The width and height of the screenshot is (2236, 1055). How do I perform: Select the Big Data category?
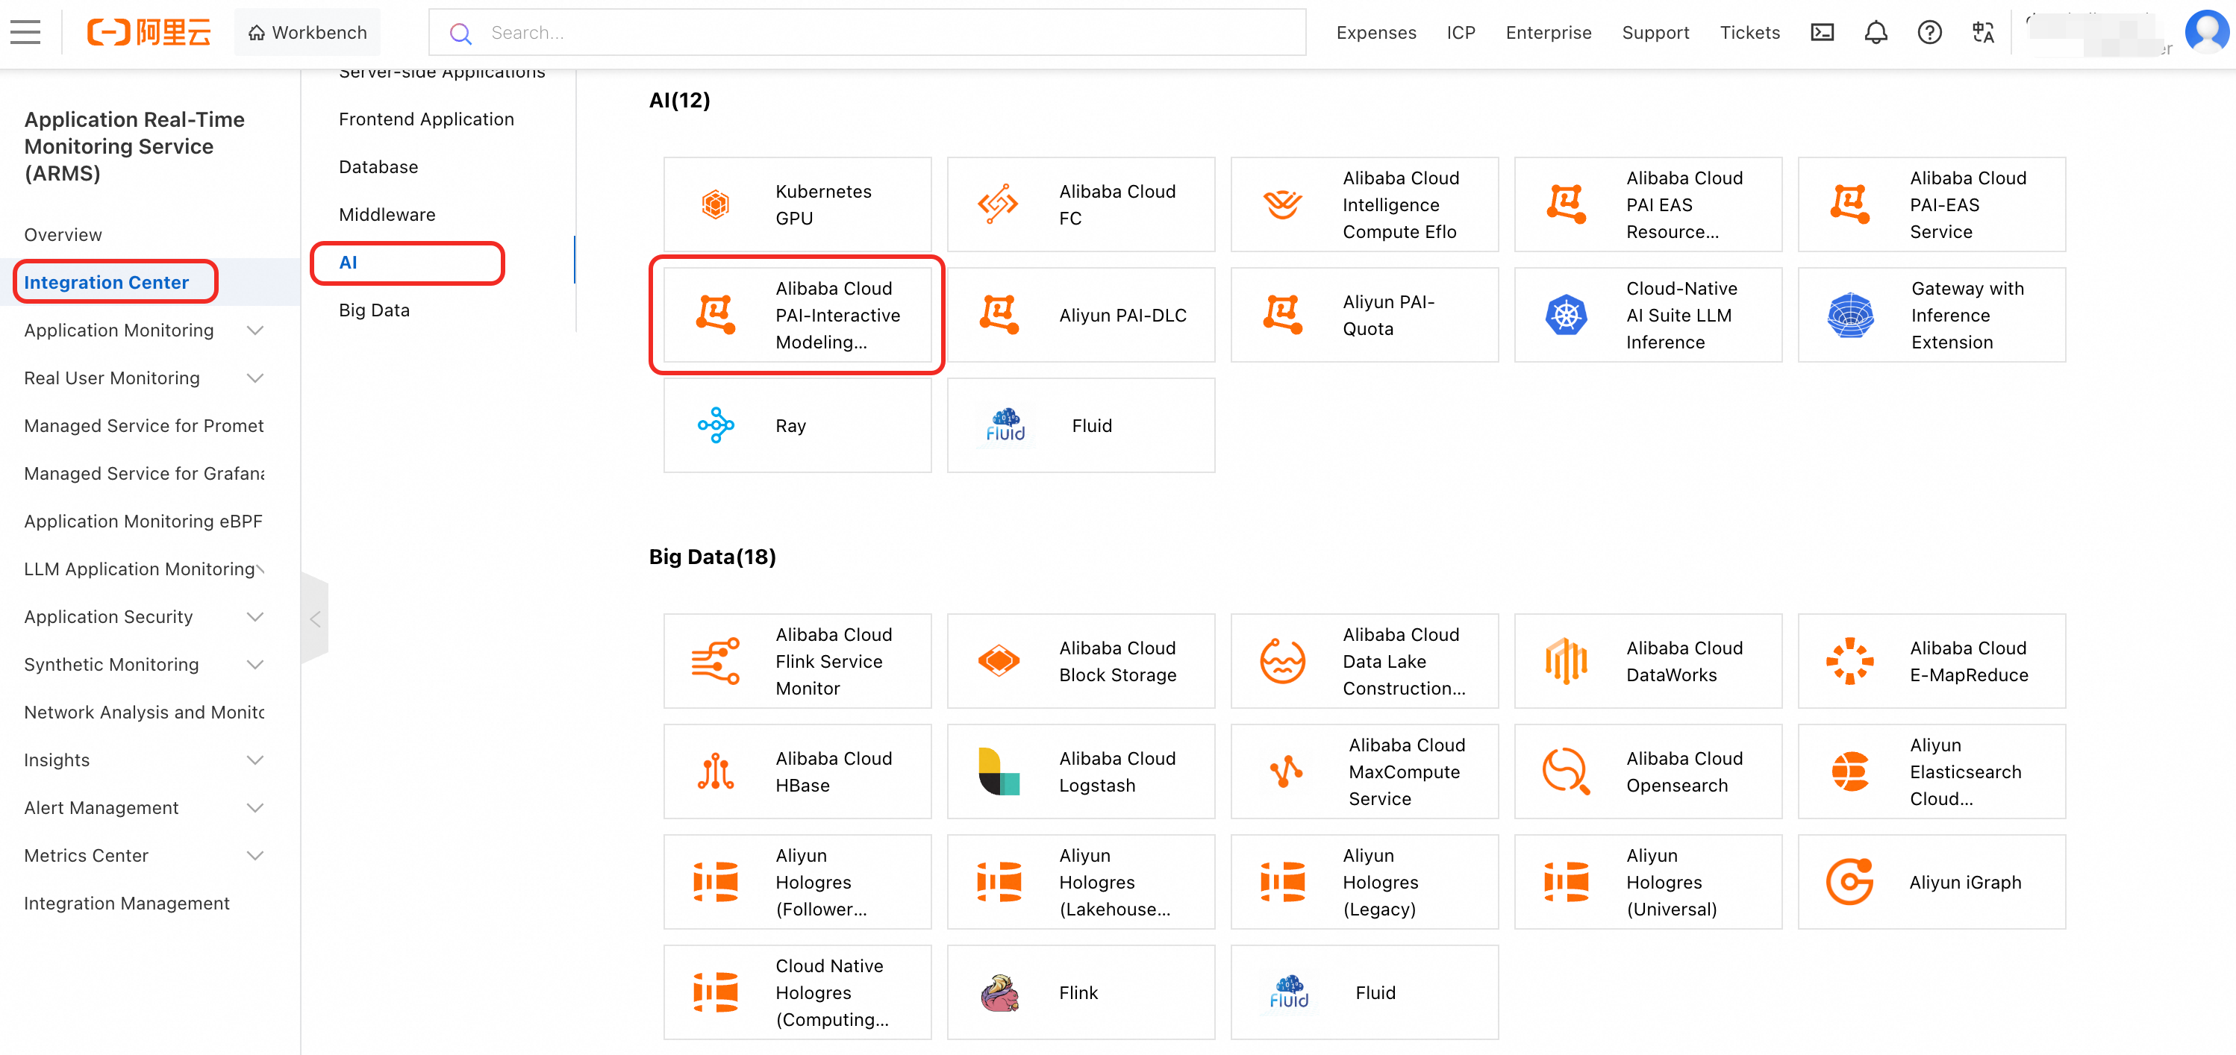click(x=374, y=310)
